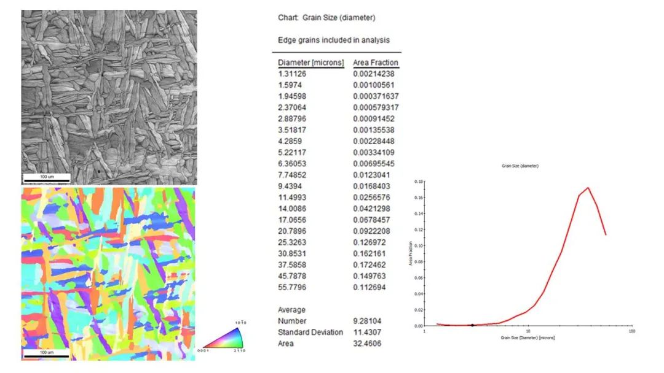This screenshot has width=664, height=373.
Task: Click the grayscale SEM micrograph image
Action: tap(109, 96)
